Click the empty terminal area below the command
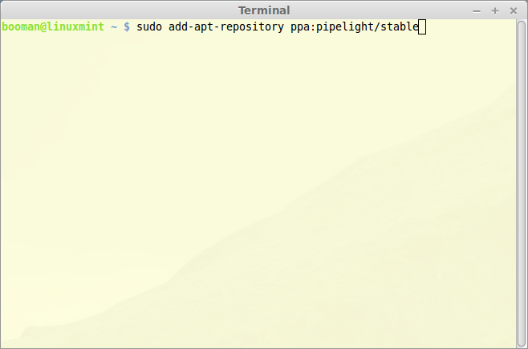Image resolution: width=528 pixels, height=349 pixels. click(258, 189)
